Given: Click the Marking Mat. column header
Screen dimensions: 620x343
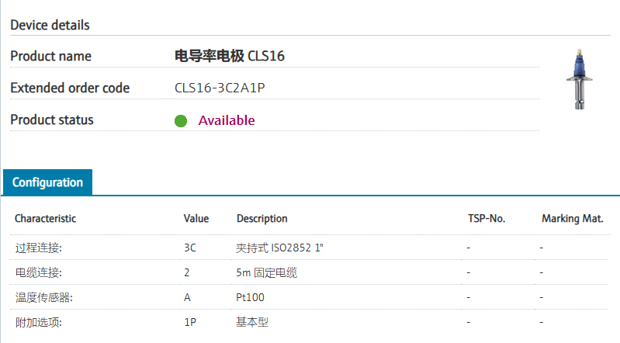Looking at the screenshot, I should [x=572, y=219].
